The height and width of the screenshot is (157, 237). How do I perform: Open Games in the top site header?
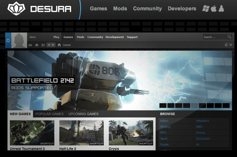(x=98, y=8)
